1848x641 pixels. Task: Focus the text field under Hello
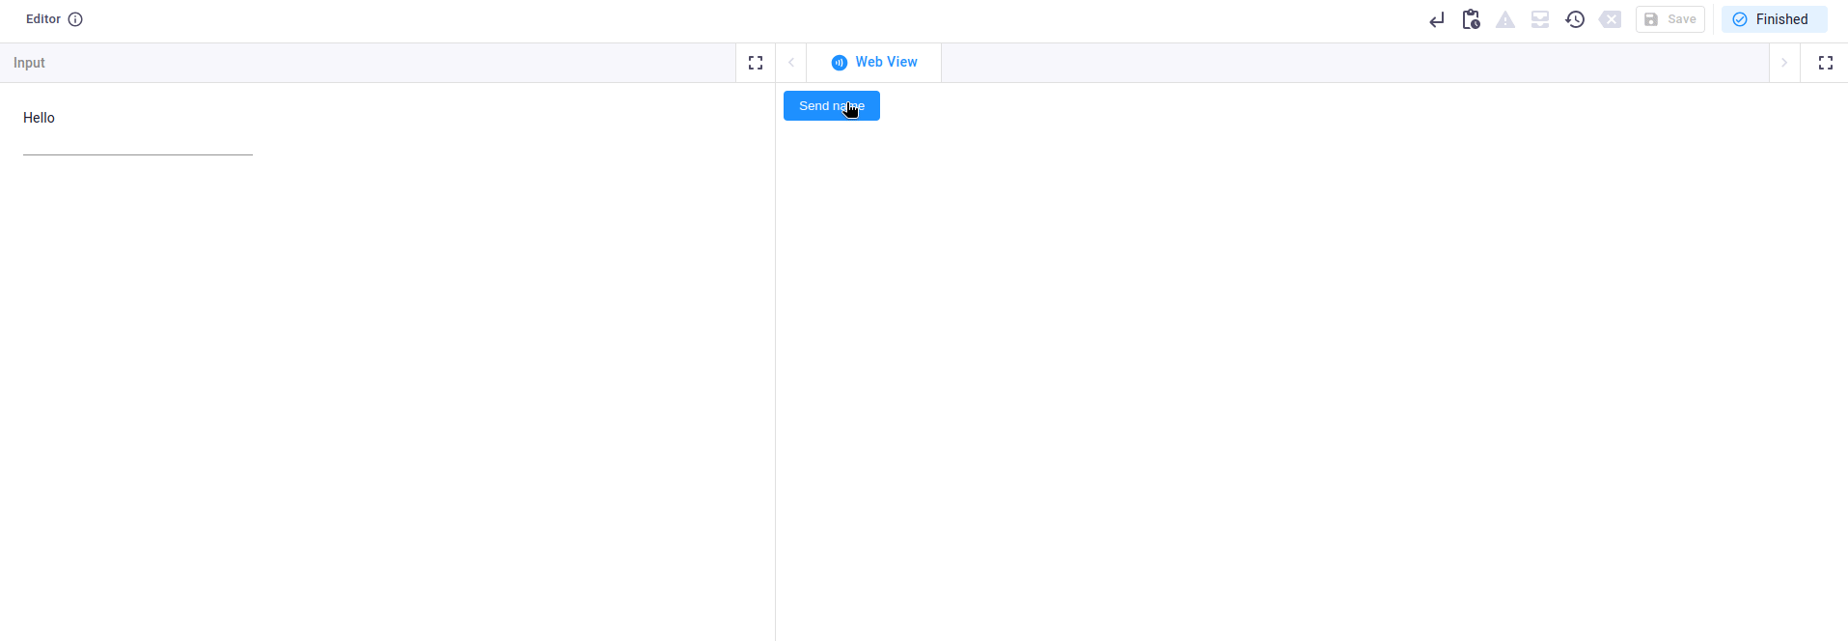138,144
